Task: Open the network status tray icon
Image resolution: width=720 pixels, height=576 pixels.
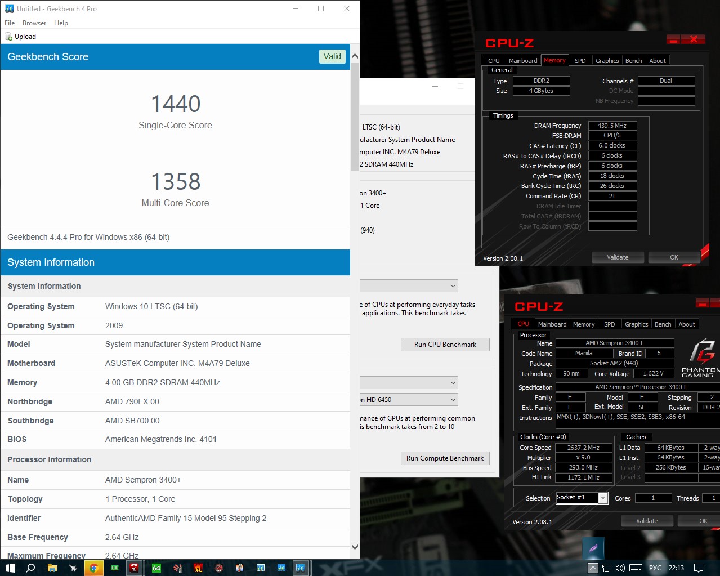Action: click(x=607, y=568)
